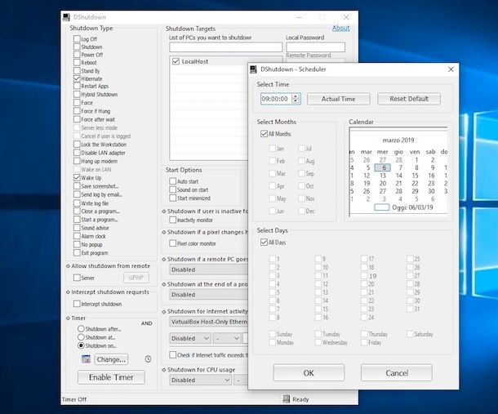The image size is (498, 414).
Task: Enable Hybrid Shutdown checkbox
Action: click(77, 95)
